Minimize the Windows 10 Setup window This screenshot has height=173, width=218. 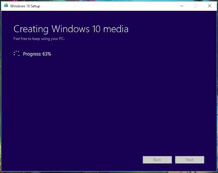pos(182,6)
